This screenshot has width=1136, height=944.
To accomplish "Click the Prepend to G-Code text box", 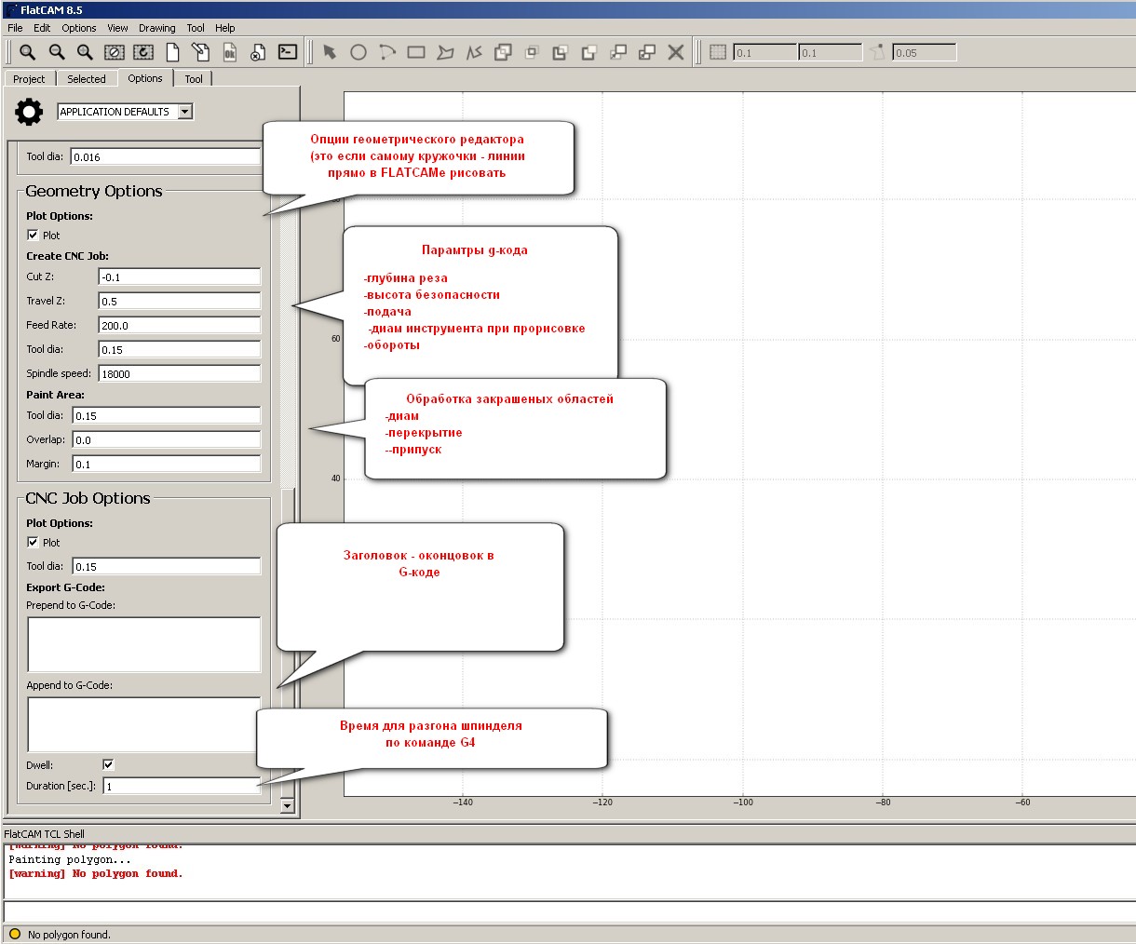I will click(x=144, y=644).
